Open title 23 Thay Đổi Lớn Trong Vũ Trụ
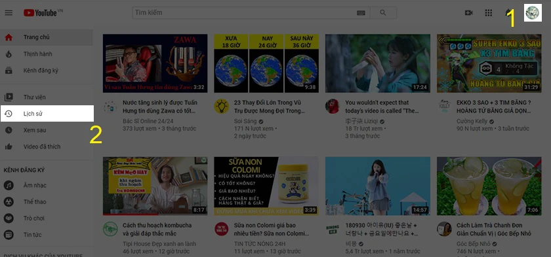This screenshot has width=551, height=257. pos(270,107)
